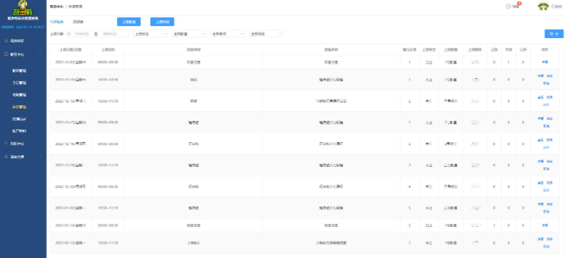Click the 2022-12-26 date cell

pyautogui.click(x=70, y=165)
